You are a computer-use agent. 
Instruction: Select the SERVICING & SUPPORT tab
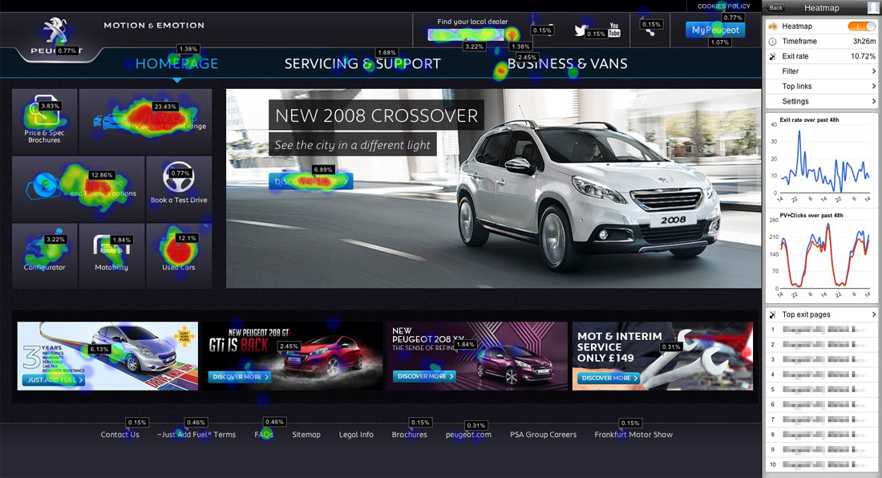tap(362, 63)
